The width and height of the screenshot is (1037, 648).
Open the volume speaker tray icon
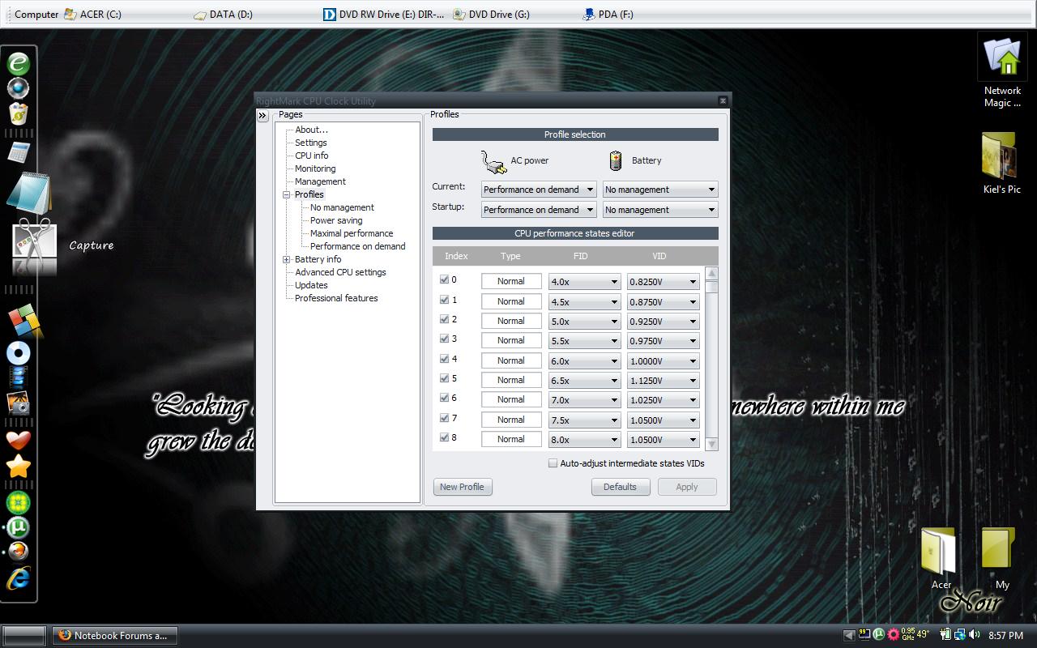(x=974, y=635)
